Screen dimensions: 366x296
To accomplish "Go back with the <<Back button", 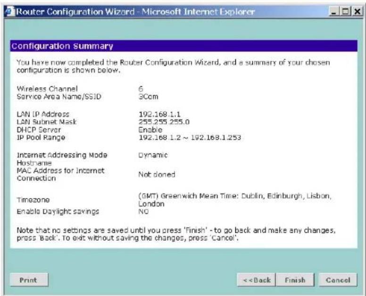I will tap(256, 280).
